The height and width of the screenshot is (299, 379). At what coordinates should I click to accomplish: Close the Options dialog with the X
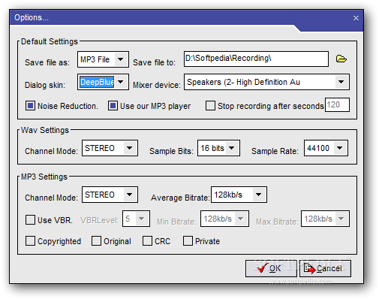click(x=356, y=18)
